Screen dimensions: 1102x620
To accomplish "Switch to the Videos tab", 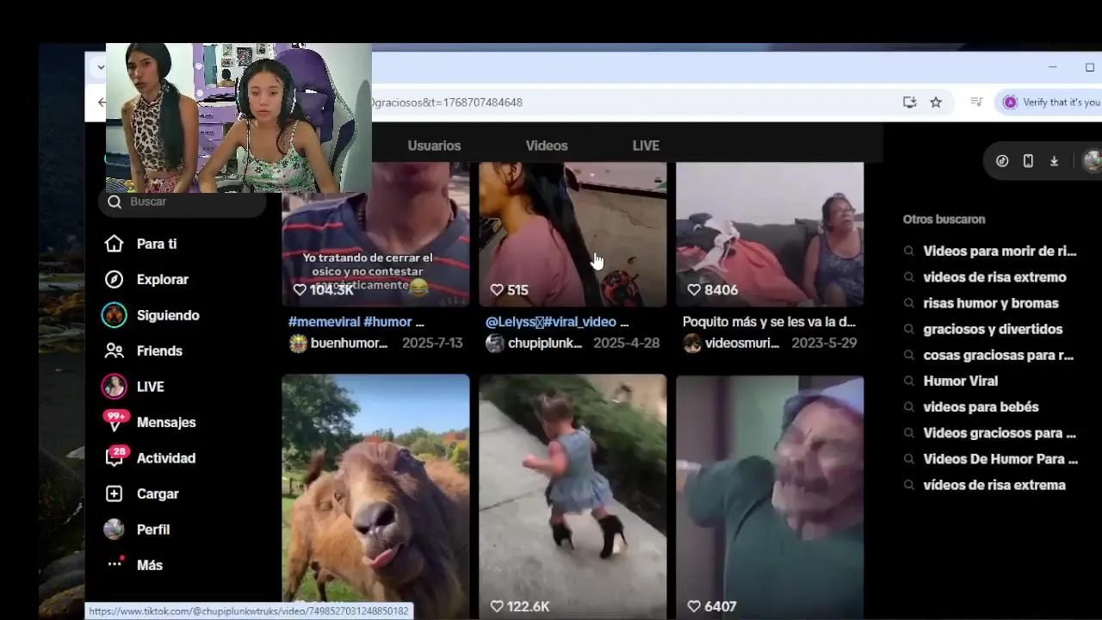I will pos(547,146).
